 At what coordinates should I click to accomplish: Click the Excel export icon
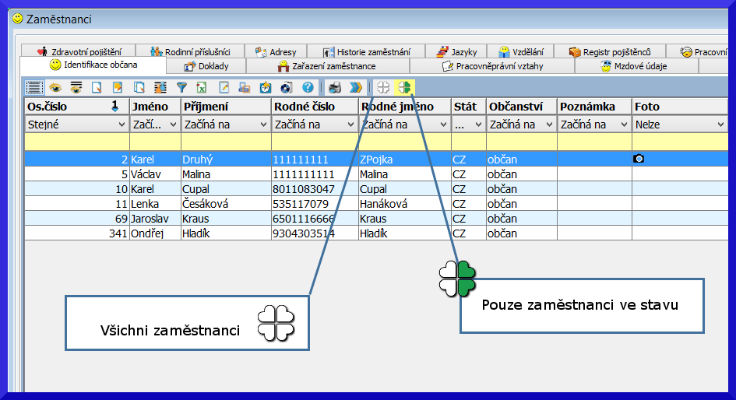coord(201,88)
